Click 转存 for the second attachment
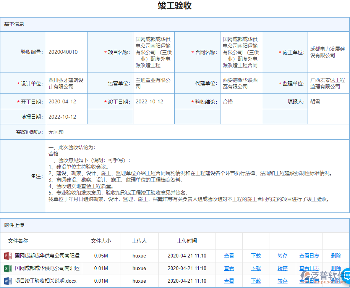Viewport: 350px width, 288px height. pyautogui.click(x=282, y=268)
